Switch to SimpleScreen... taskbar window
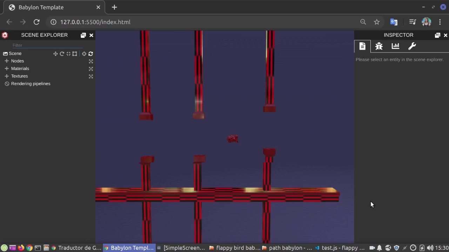Viewport: 449px width, 252px height. click(x=181, y=248)
